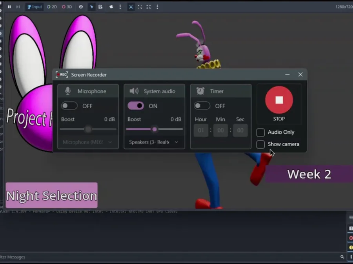Click the microphone icon in Screen Recorder
353x264 pixels.
click(x=68, y=91)
